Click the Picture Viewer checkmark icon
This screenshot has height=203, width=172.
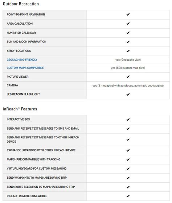click(x=128, y=77)
